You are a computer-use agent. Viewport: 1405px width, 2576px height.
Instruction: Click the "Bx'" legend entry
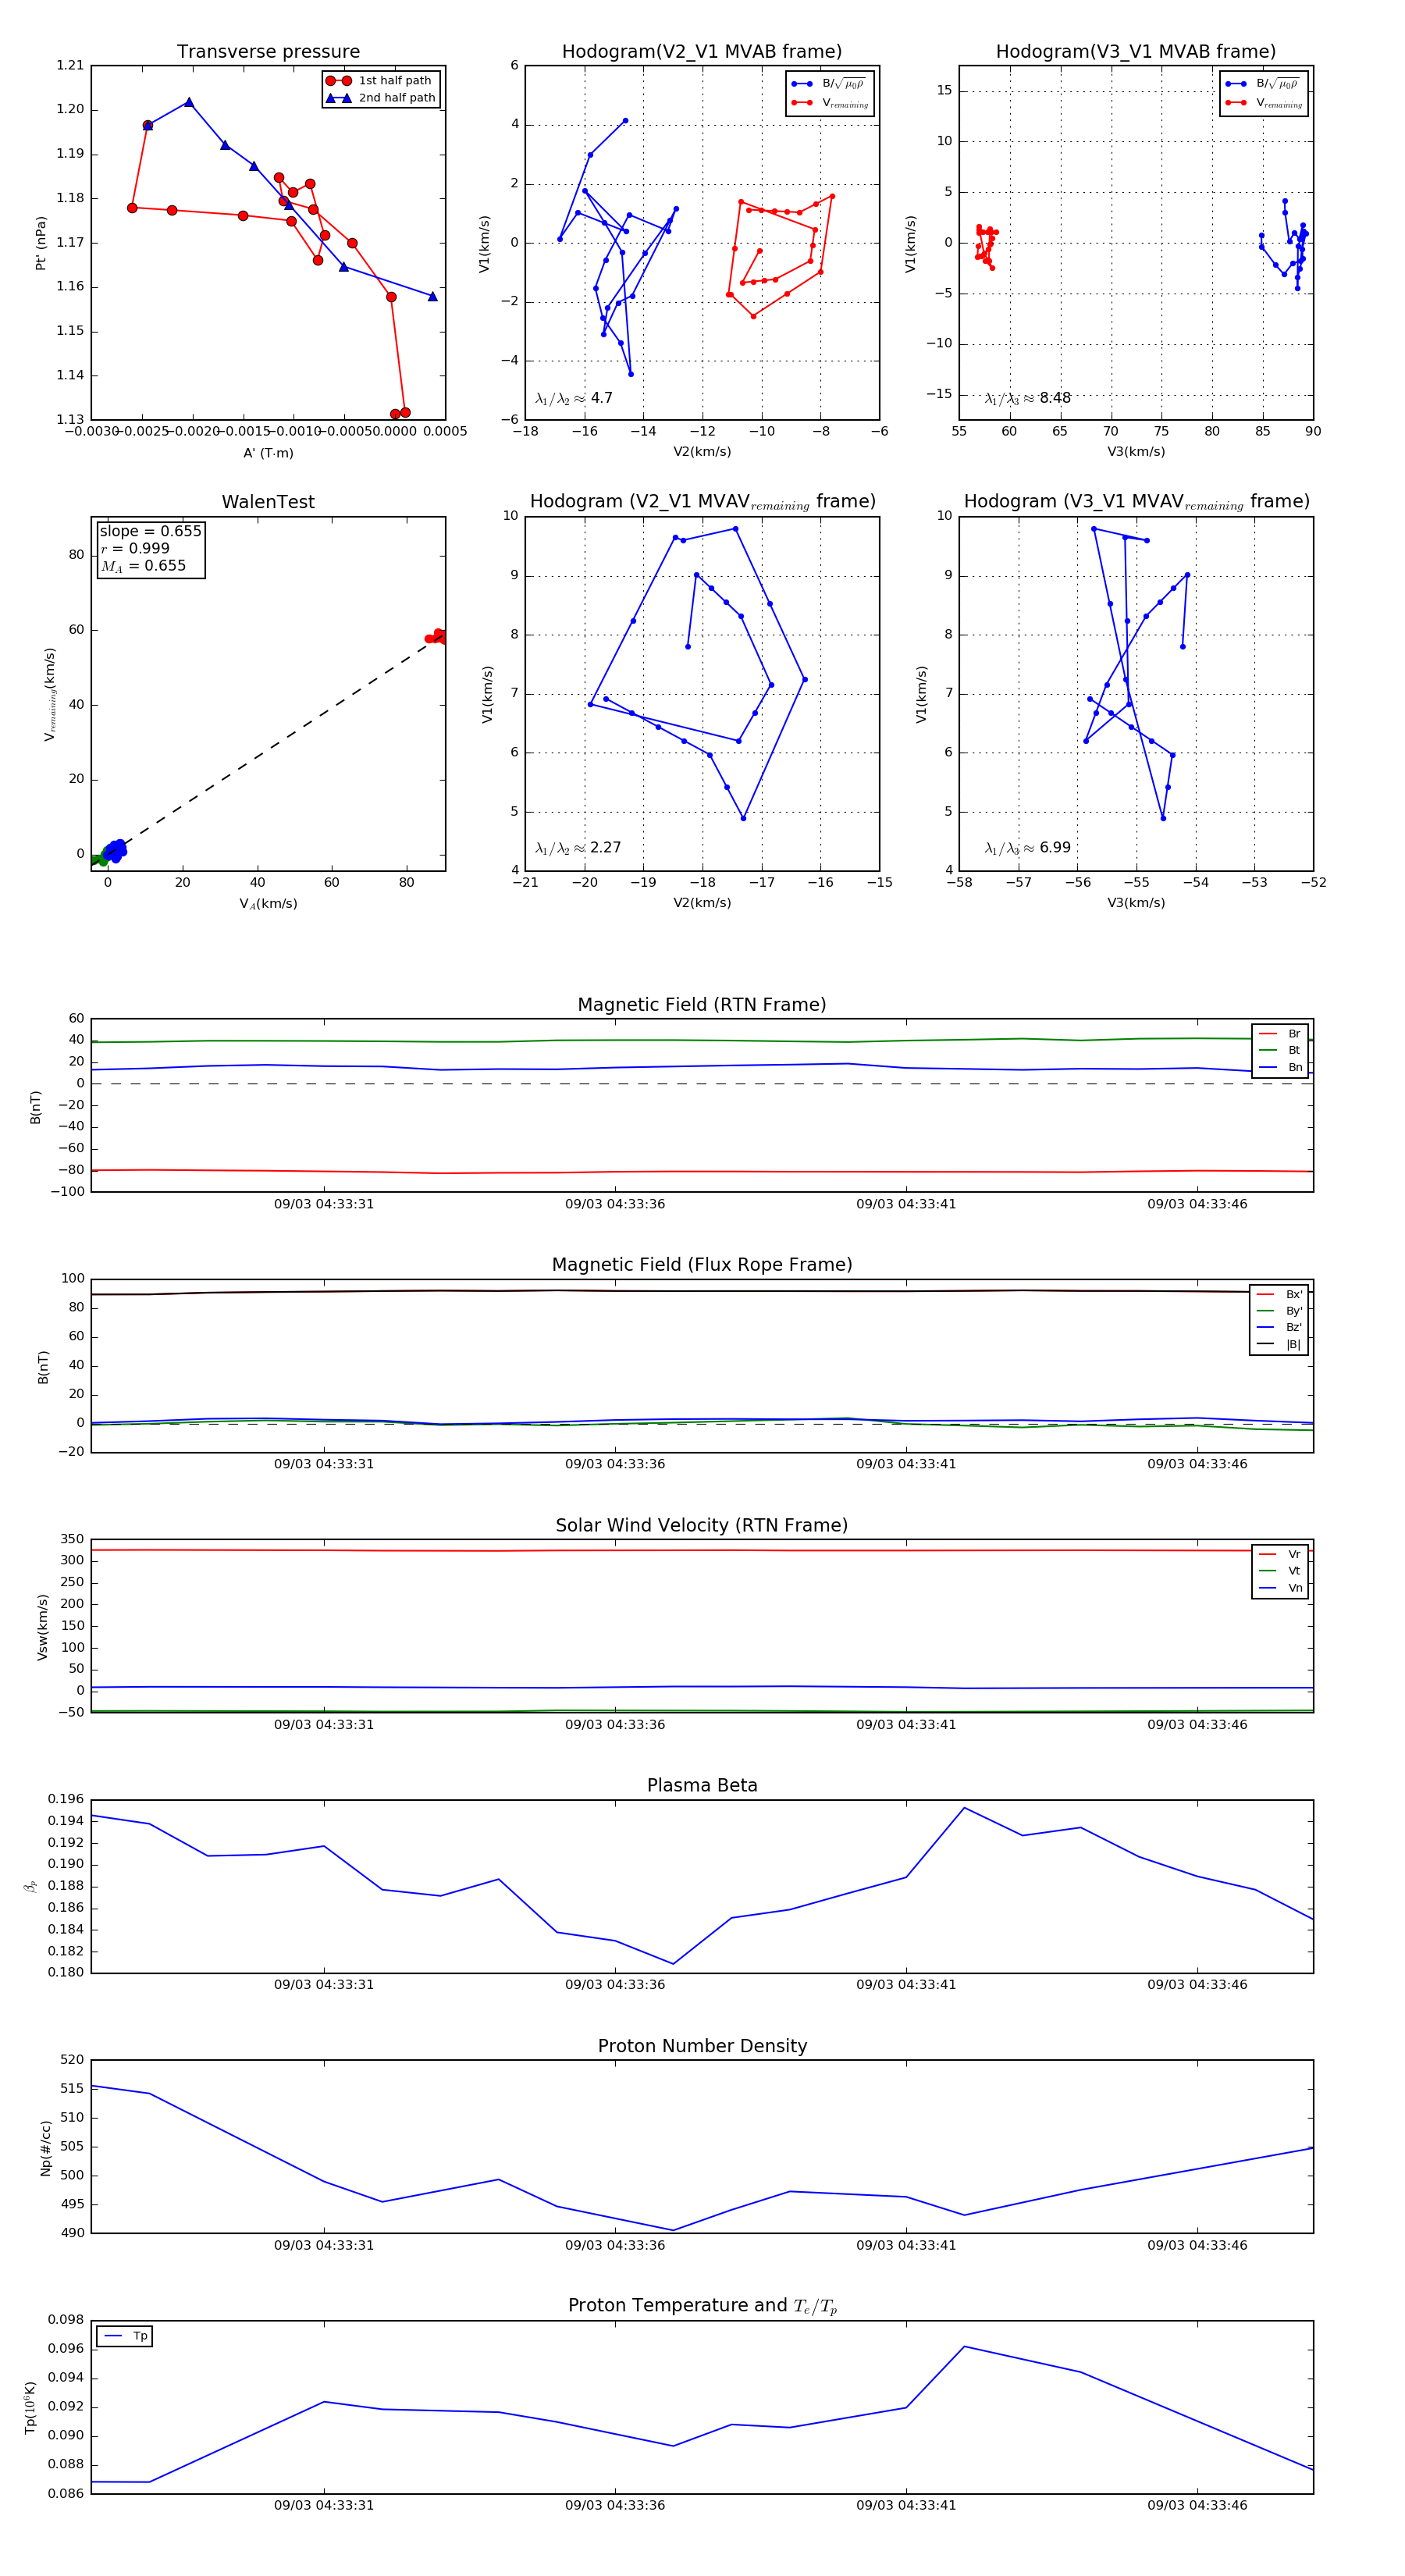(x=1280, y=1294)
